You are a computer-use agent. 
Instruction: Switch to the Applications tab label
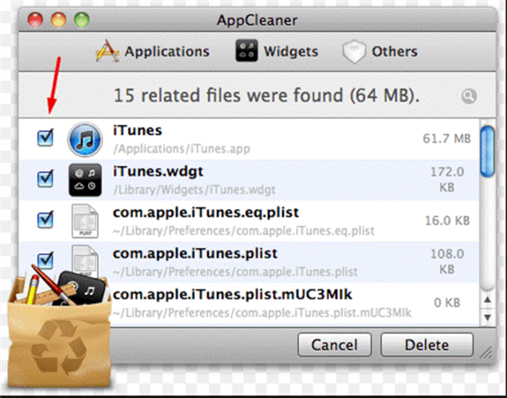click(166, 52)
